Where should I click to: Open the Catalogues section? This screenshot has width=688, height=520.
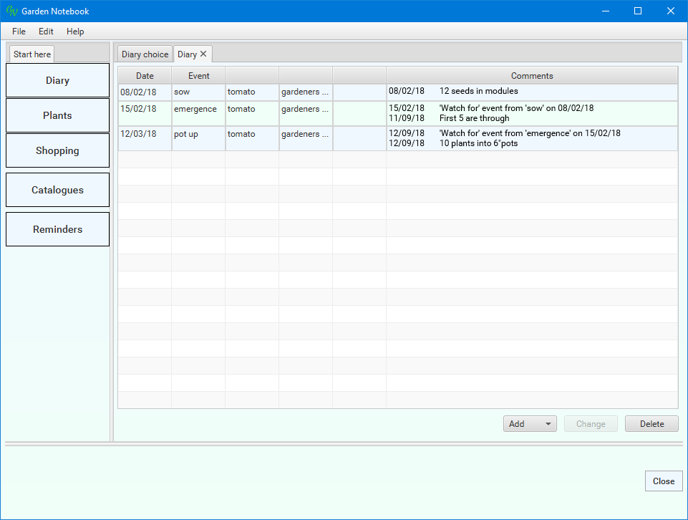(57, 190)
